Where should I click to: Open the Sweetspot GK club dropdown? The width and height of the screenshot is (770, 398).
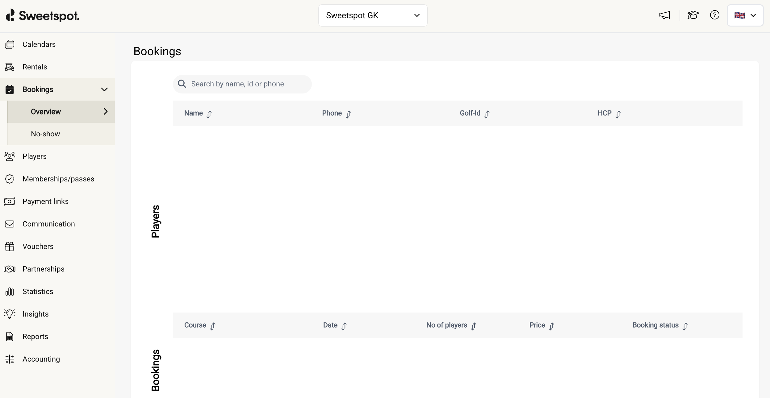coord(373,15)
